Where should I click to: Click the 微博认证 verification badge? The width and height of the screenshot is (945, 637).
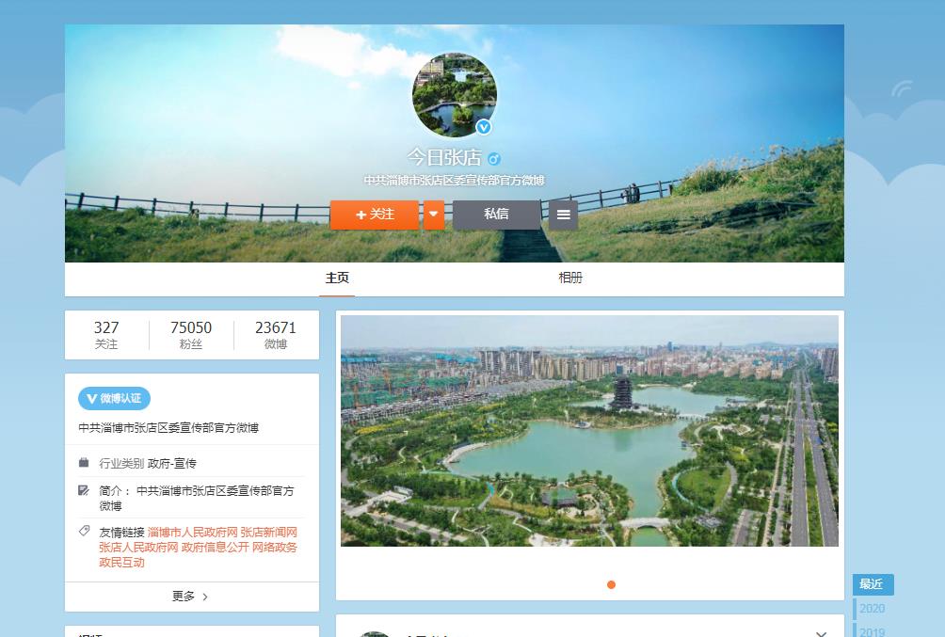[x=114, y=398]
